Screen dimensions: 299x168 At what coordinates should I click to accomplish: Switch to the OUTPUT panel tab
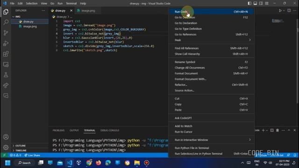(x=74, y=131)
